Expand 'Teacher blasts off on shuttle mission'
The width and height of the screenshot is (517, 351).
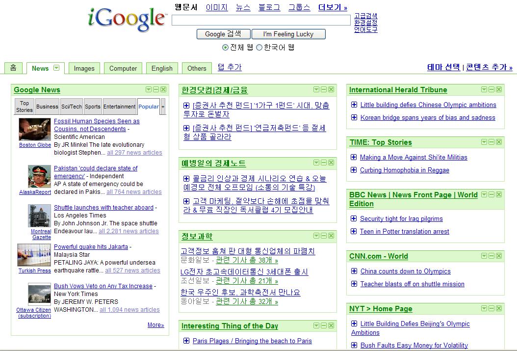354,284
